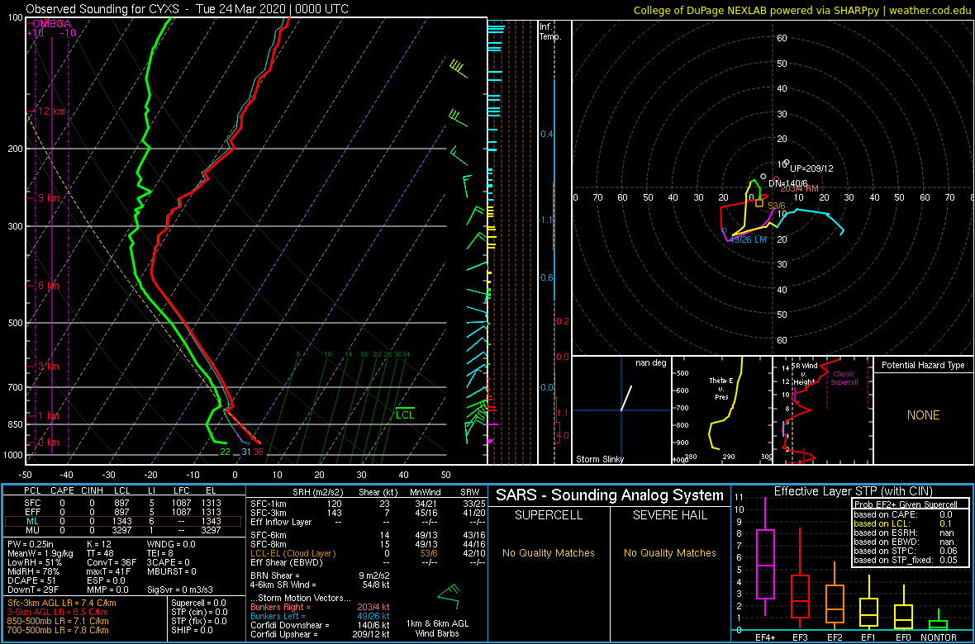Click the '203/4 RM' right-mover label

tap(800, 188)
